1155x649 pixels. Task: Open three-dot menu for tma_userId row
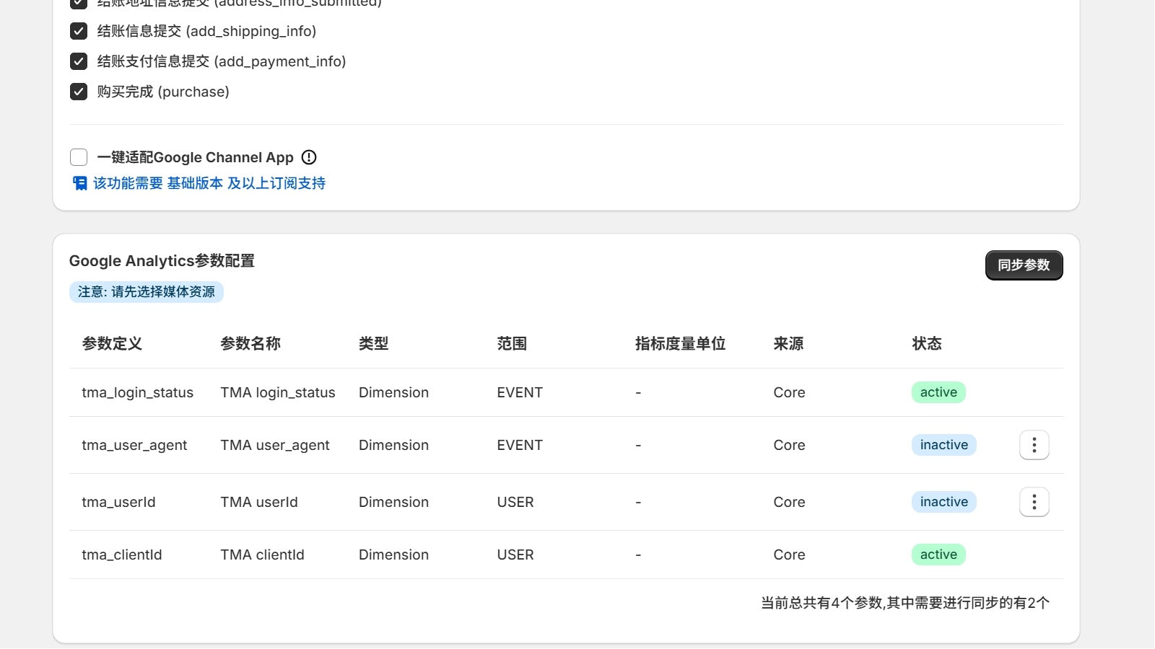point(1034,502)
